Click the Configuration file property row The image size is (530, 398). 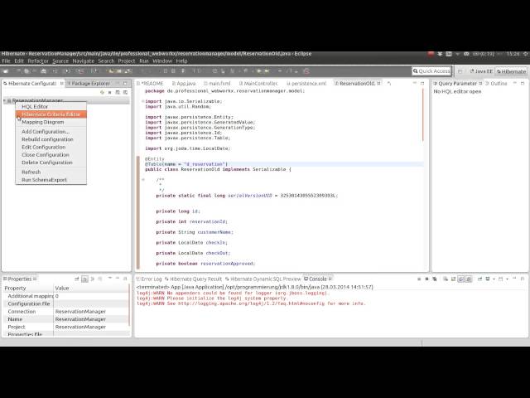[66, 303]
